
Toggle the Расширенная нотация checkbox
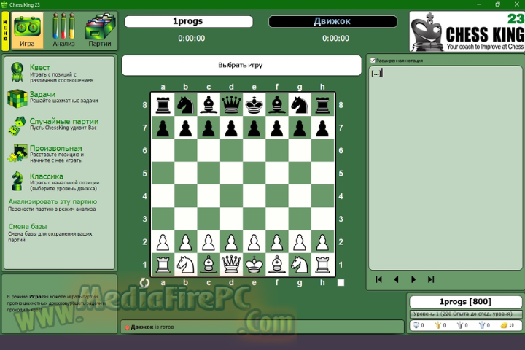point(373,61)
